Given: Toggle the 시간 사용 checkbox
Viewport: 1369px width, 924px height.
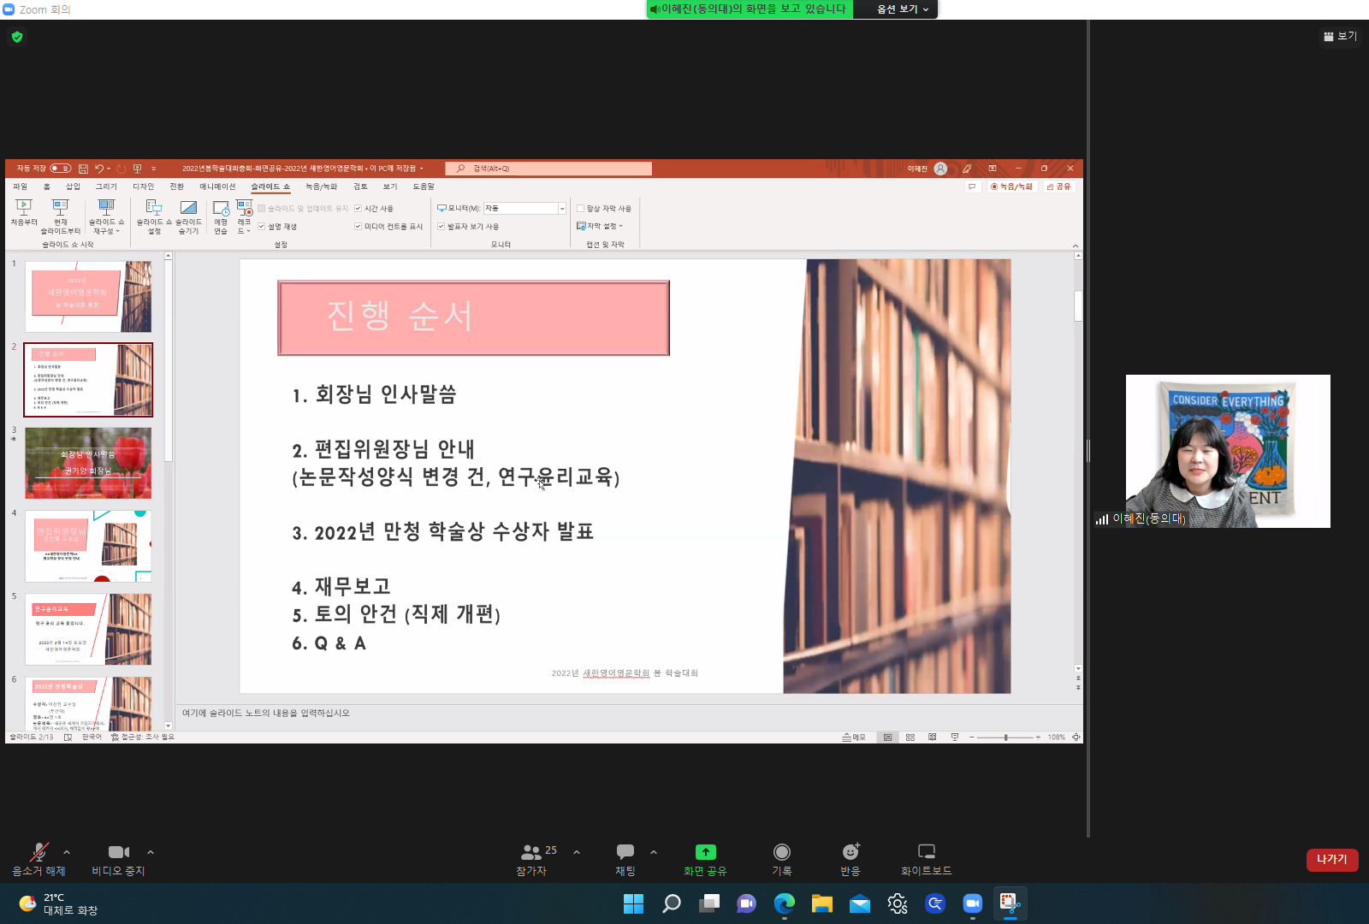Looking at the screenshot, I should click(359, 209).
